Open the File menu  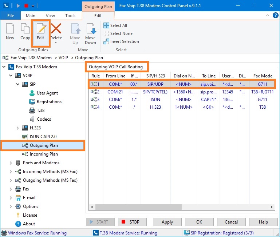(11, 16)
